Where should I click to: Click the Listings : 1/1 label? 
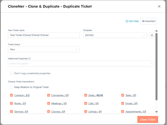coord(95,112)
